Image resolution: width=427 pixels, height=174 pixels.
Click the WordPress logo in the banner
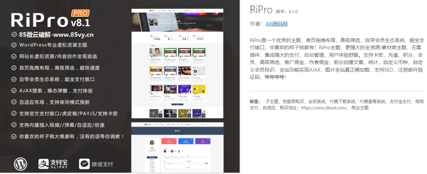click(x=21, y=164)
